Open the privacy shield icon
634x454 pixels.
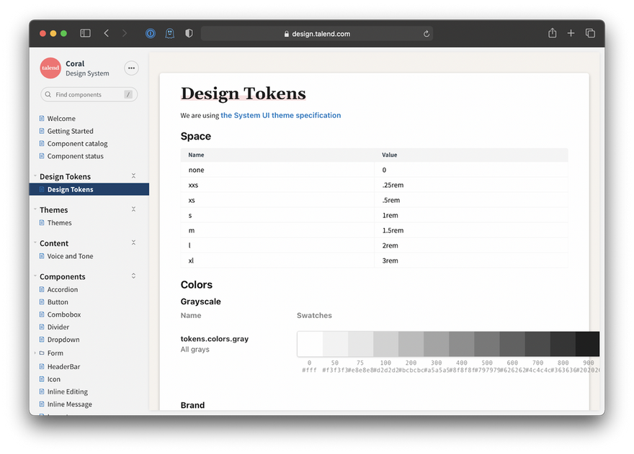[189, 33]
